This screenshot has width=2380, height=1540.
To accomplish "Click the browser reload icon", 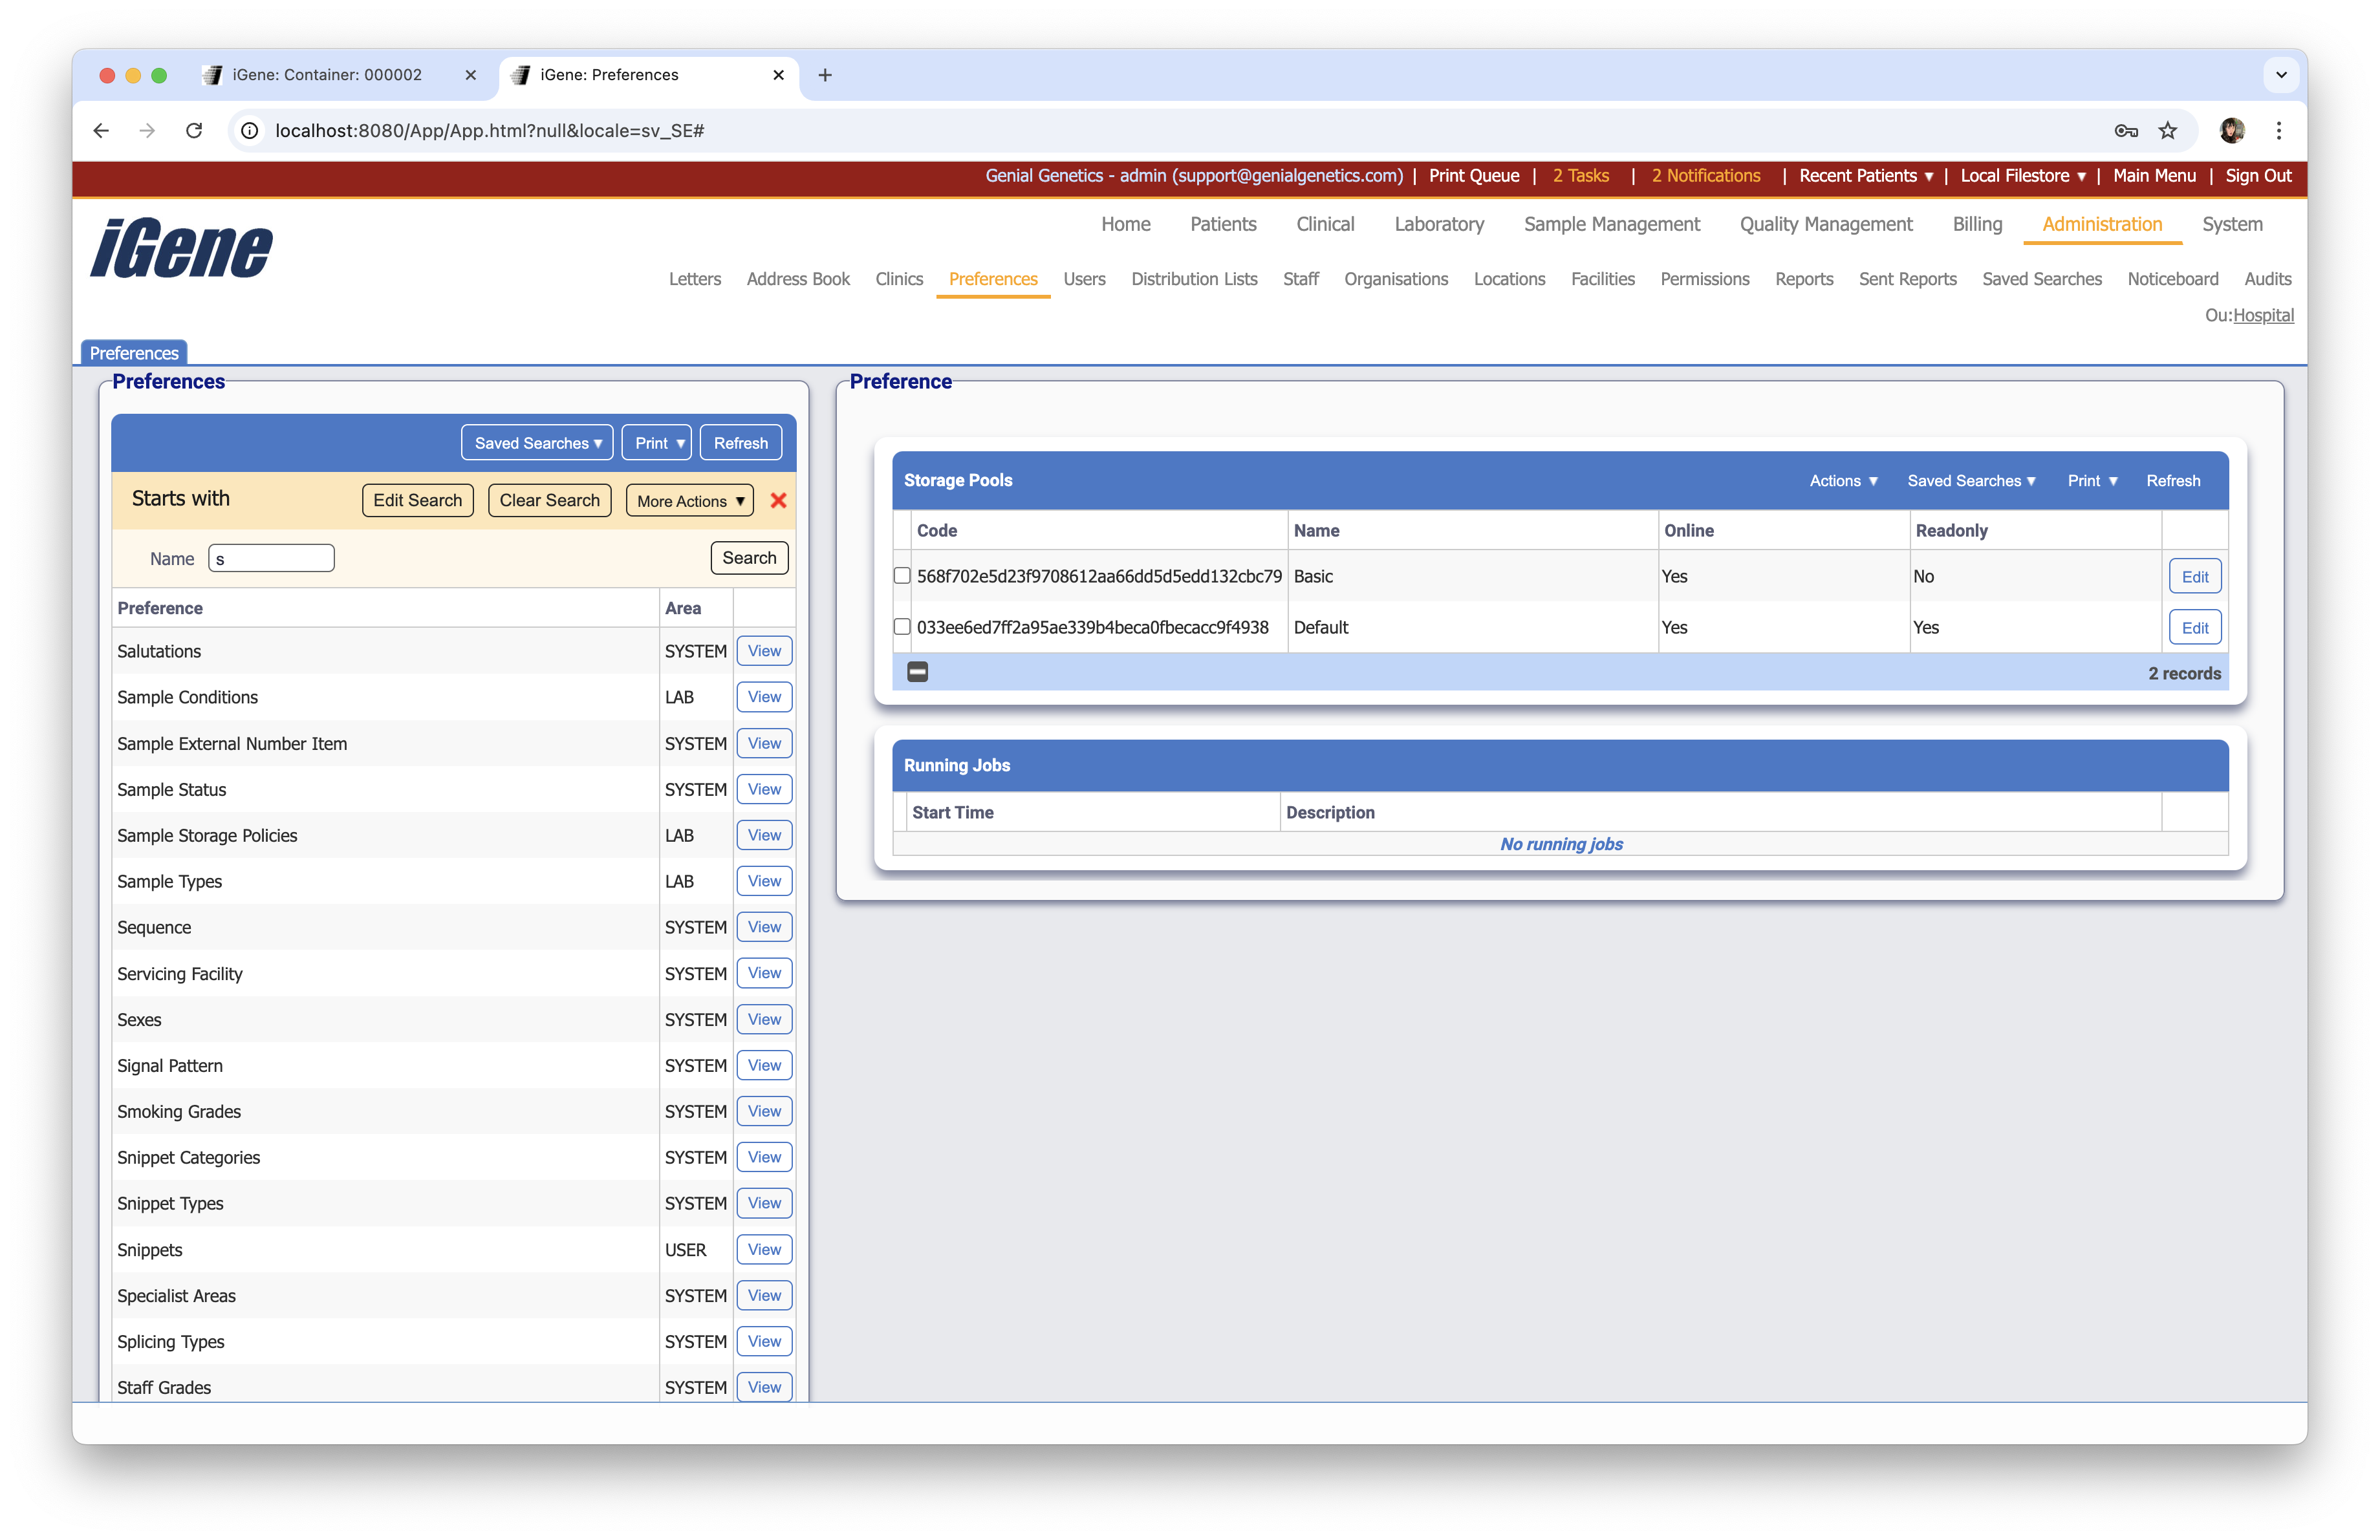I will [194, 130].
